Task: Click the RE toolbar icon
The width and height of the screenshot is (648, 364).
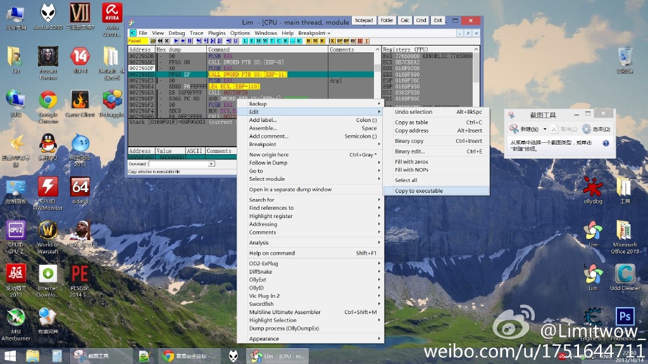Action: pos(353,41)
